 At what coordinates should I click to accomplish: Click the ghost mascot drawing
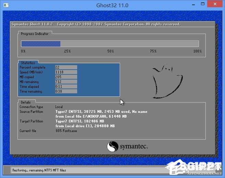coord(167,82)
